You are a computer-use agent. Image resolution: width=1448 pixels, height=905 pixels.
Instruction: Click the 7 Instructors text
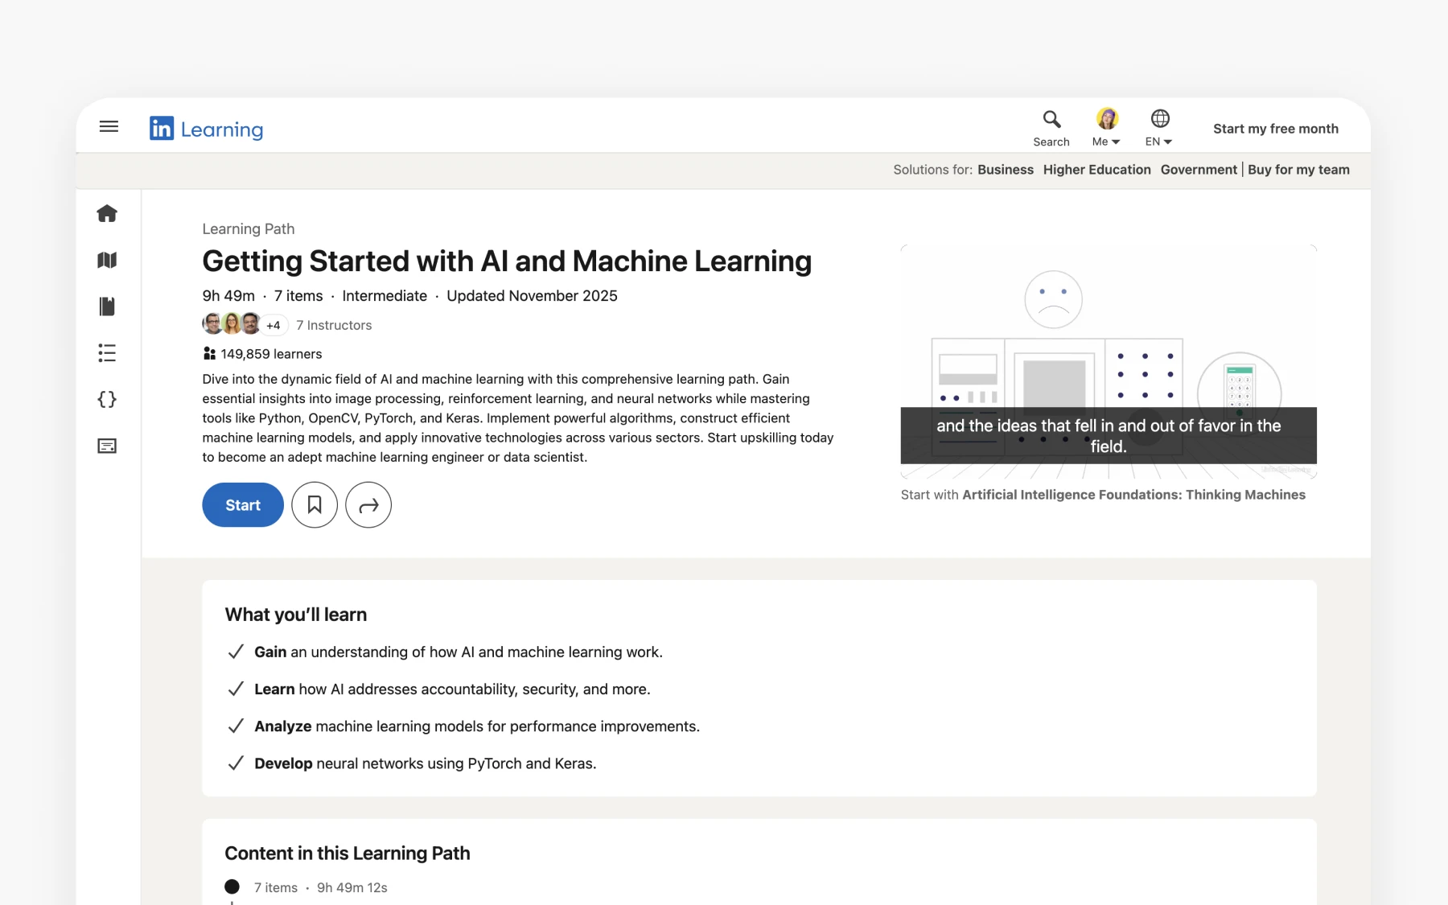(x=334, y=325)
